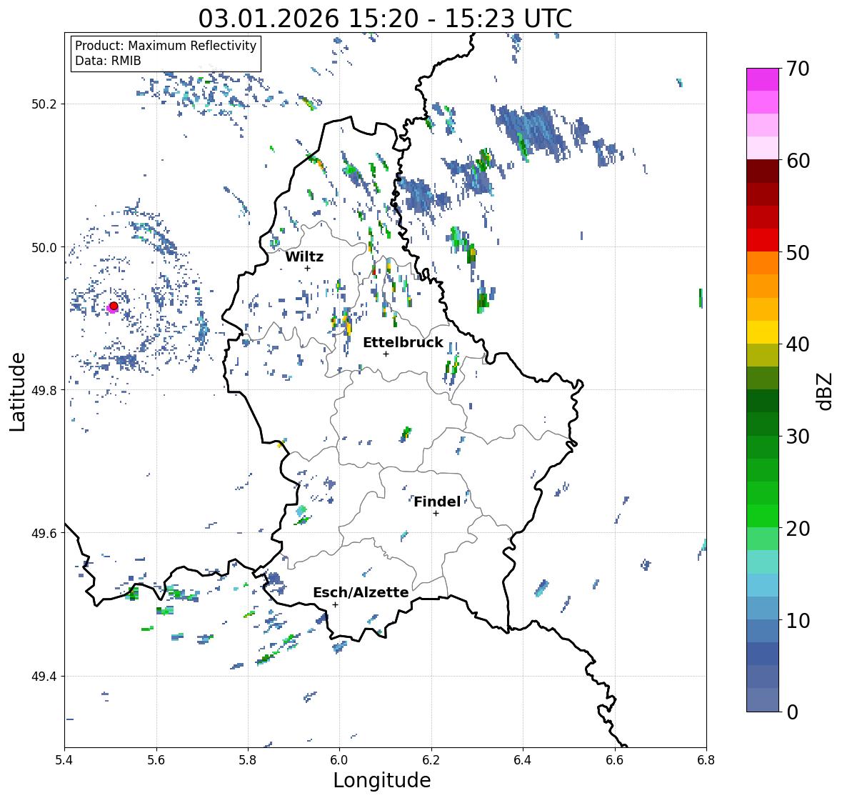Click the 6.8 longitude tick label
The width and height of the screenshot is (842, 798).
point(706,760)
